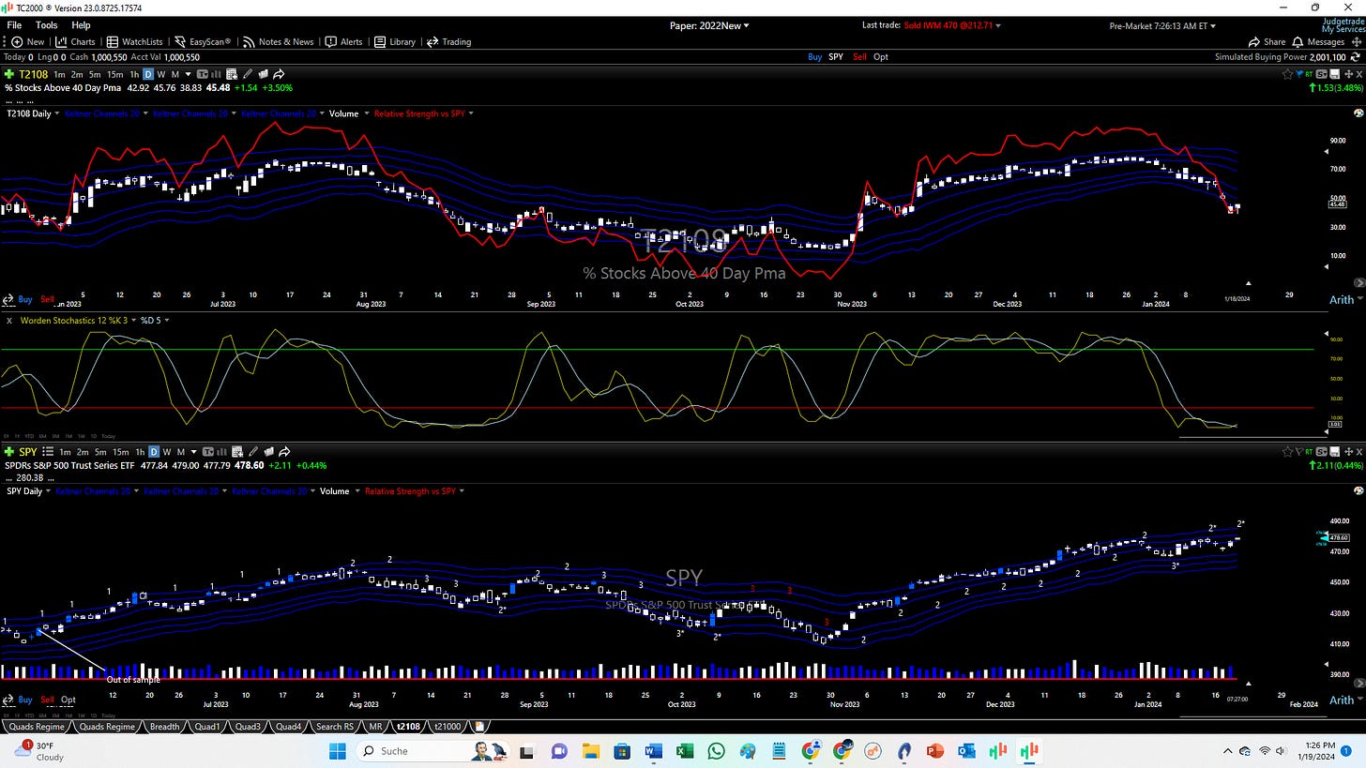The width and height of the screenshot is (1366, 768).
Task: Open the Charts toolbar item
Action: point(75,41)
